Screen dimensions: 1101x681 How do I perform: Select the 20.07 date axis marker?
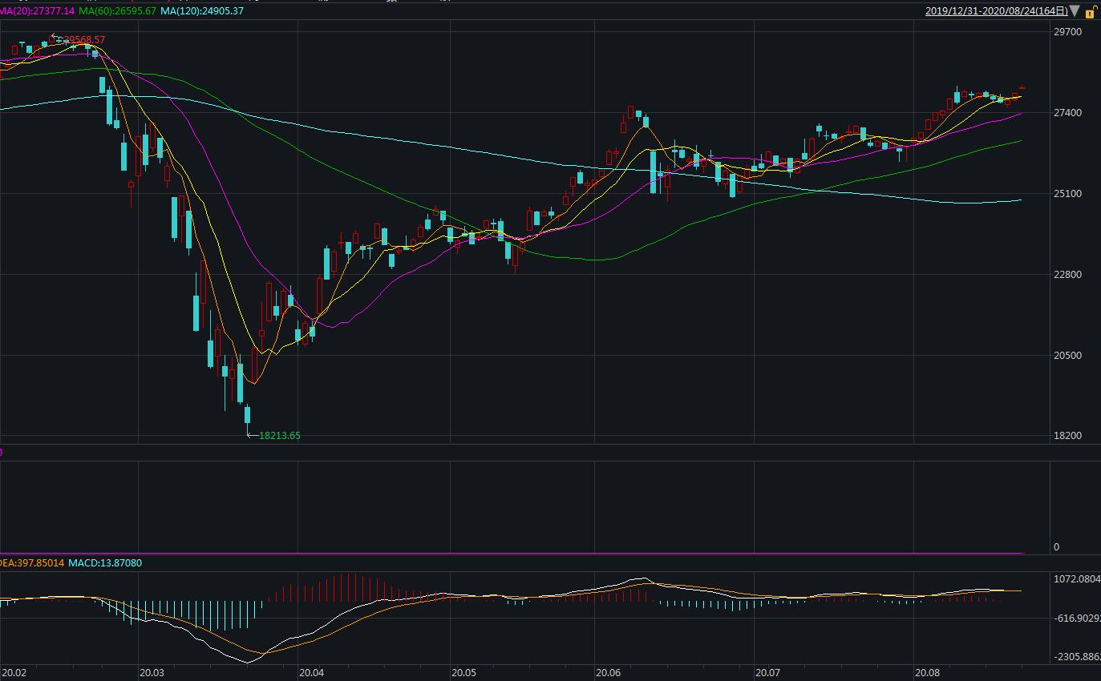767,672
